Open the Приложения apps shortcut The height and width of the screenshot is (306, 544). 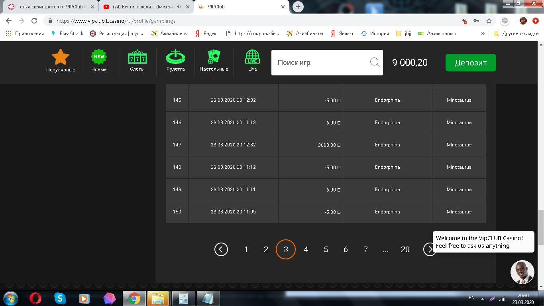pos(25,34)
